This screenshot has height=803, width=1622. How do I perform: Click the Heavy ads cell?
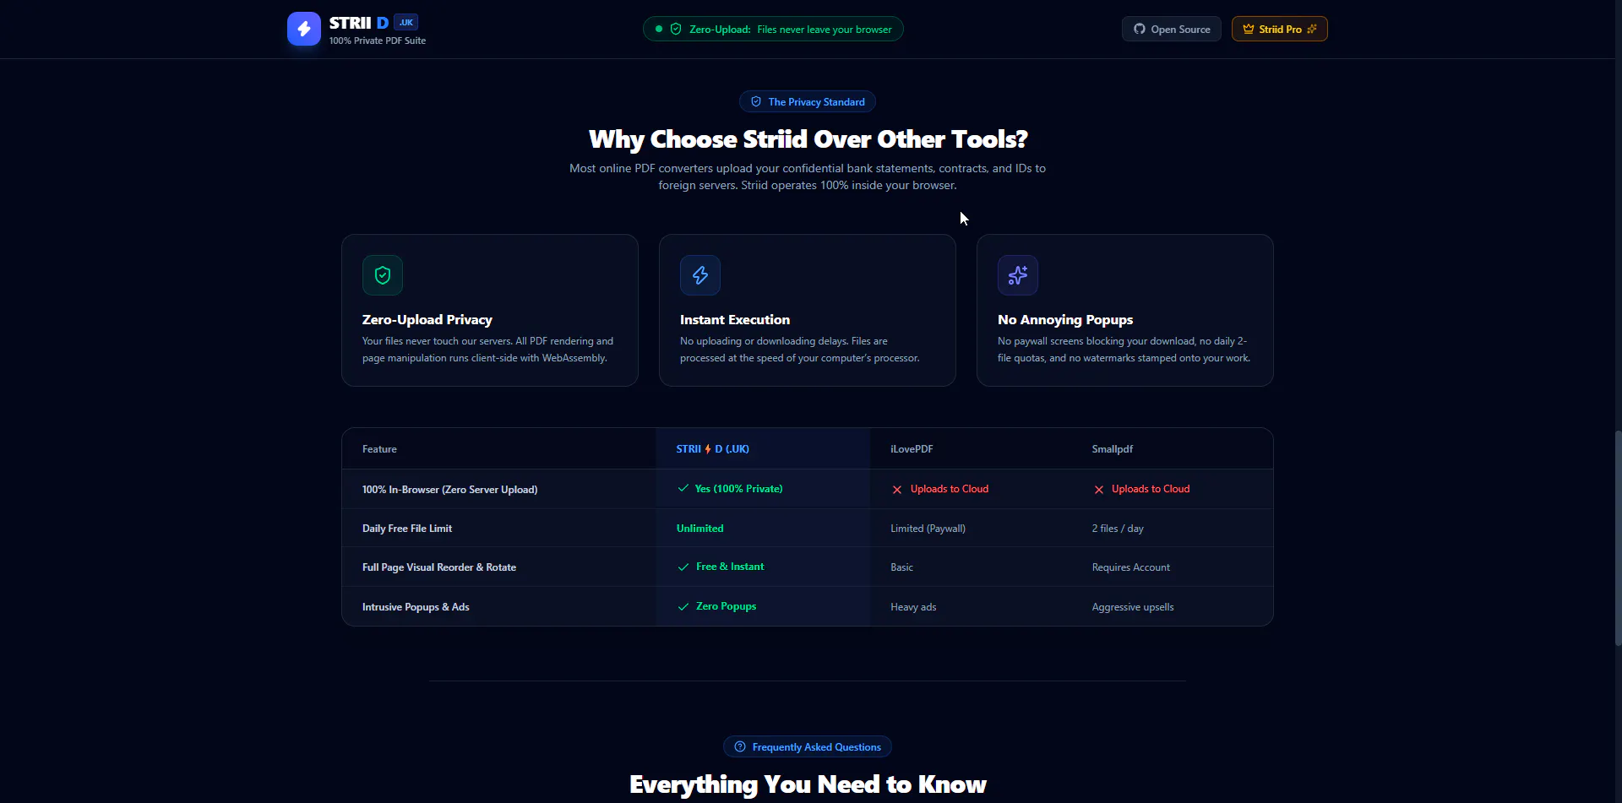click(913, 607)
